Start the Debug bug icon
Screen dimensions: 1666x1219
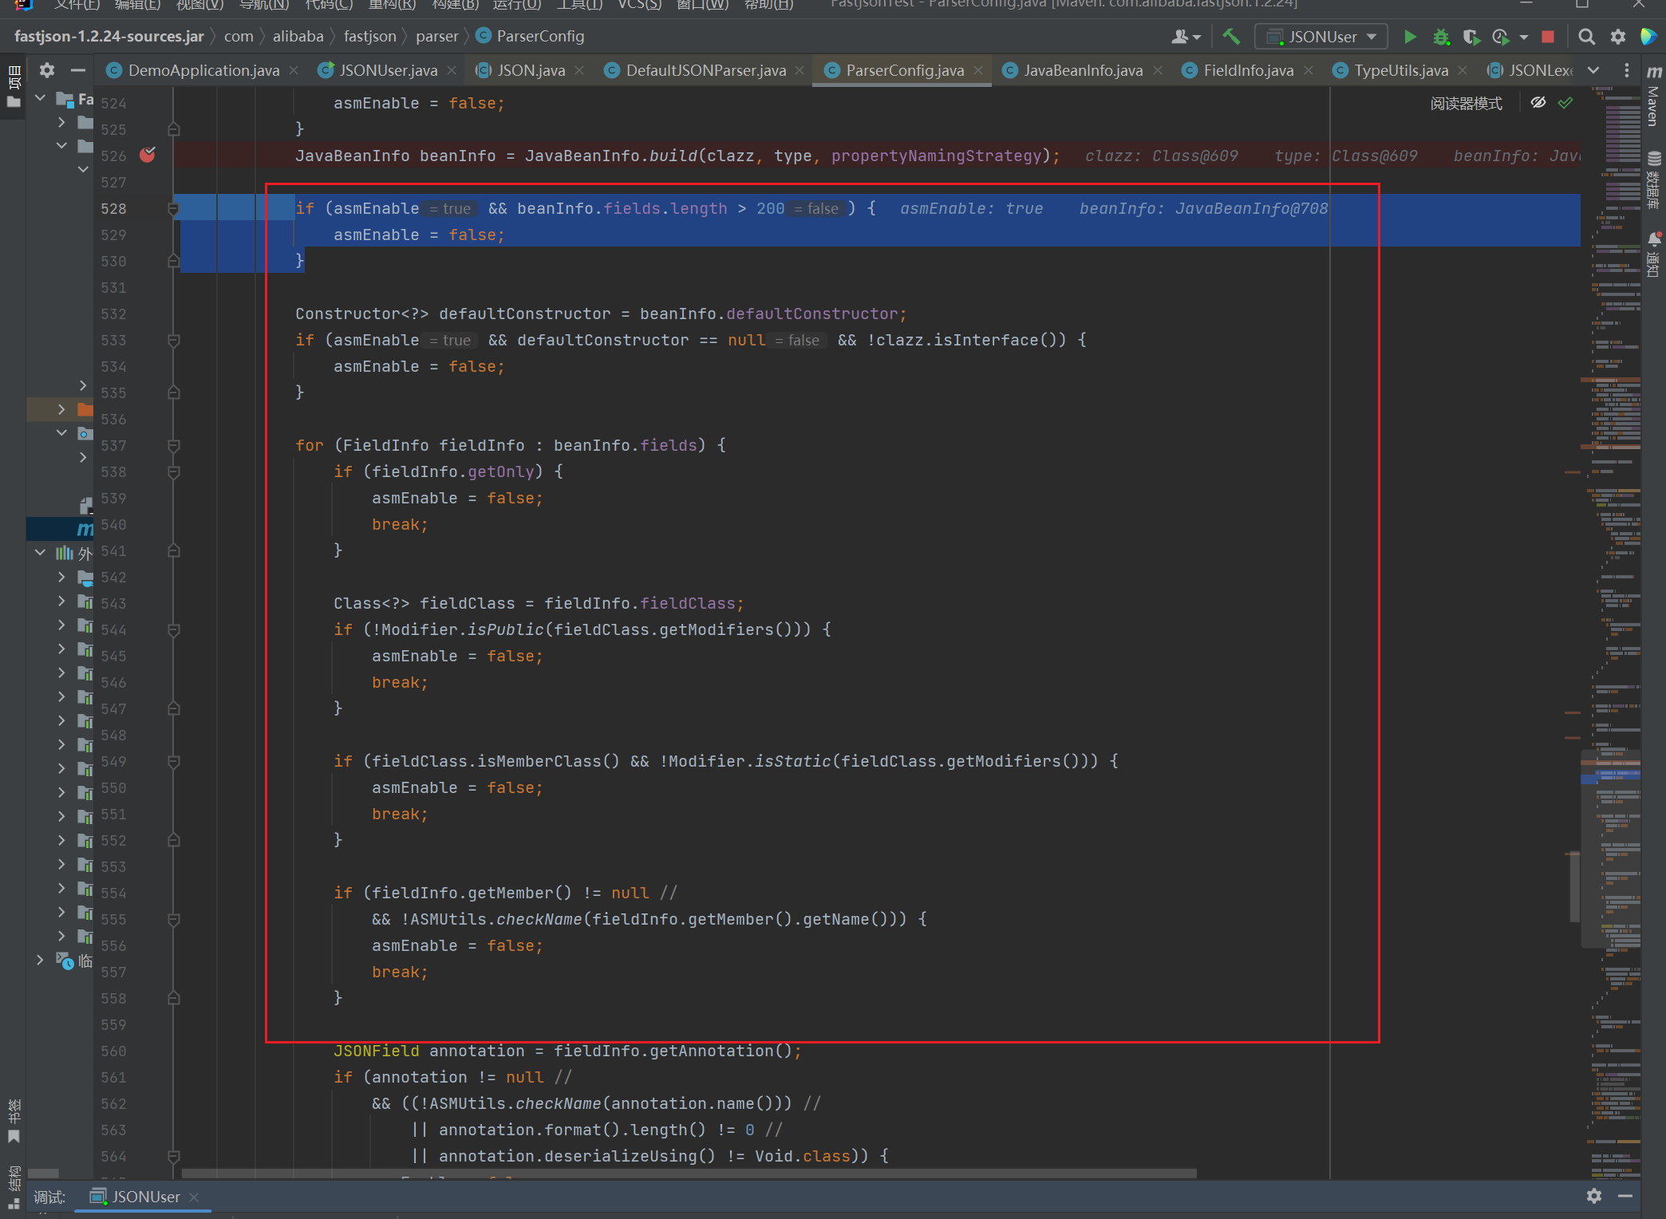click(1441, 37)
